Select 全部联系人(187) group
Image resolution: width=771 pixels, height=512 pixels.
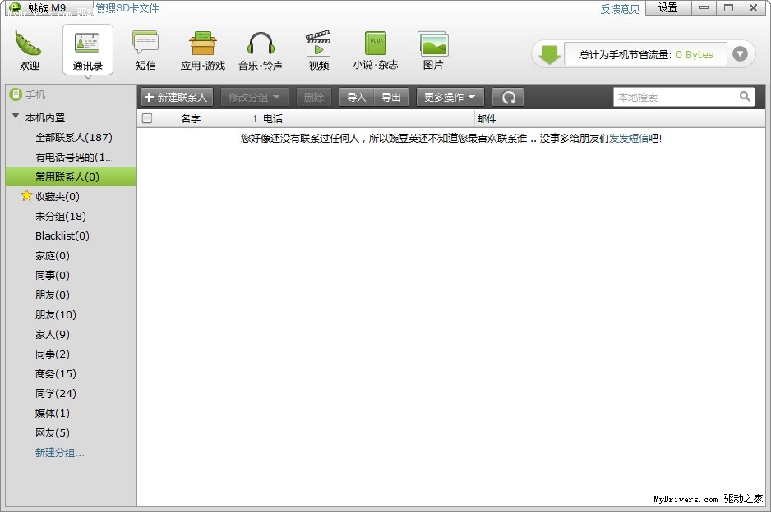(x=71, y=138)
